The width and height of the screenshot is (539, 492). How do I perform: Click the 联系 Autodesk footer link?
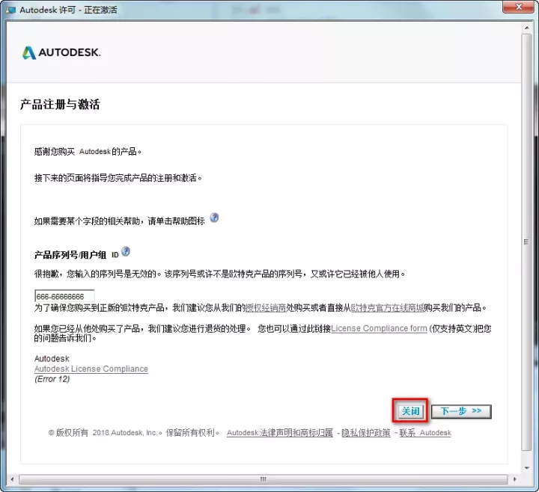425,433
